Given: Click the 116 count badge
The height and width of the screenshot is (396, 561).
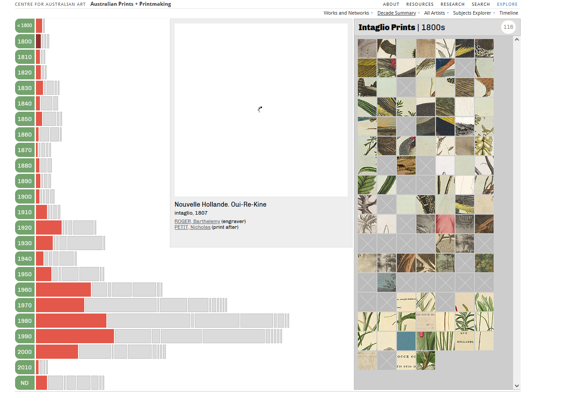Looking at the screenshot, I should coord(508,27).
